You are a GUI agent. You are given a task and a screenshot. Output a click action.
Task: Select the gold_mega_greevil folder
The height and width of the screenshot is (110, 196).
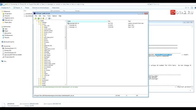[49, 37]
